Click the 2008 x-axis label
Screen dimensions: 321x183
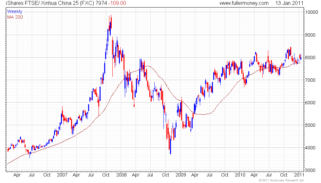122,175
